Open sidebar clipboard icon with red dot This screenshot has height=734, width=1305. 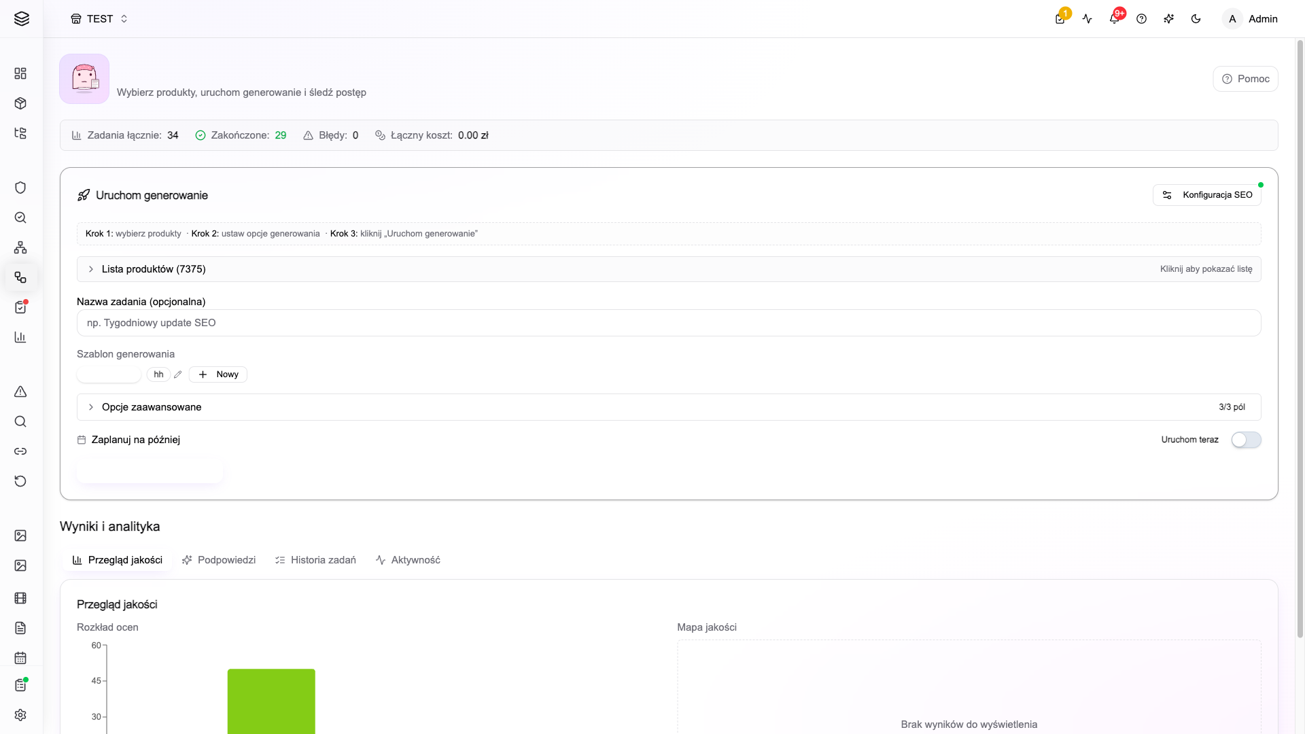[20, 307]
